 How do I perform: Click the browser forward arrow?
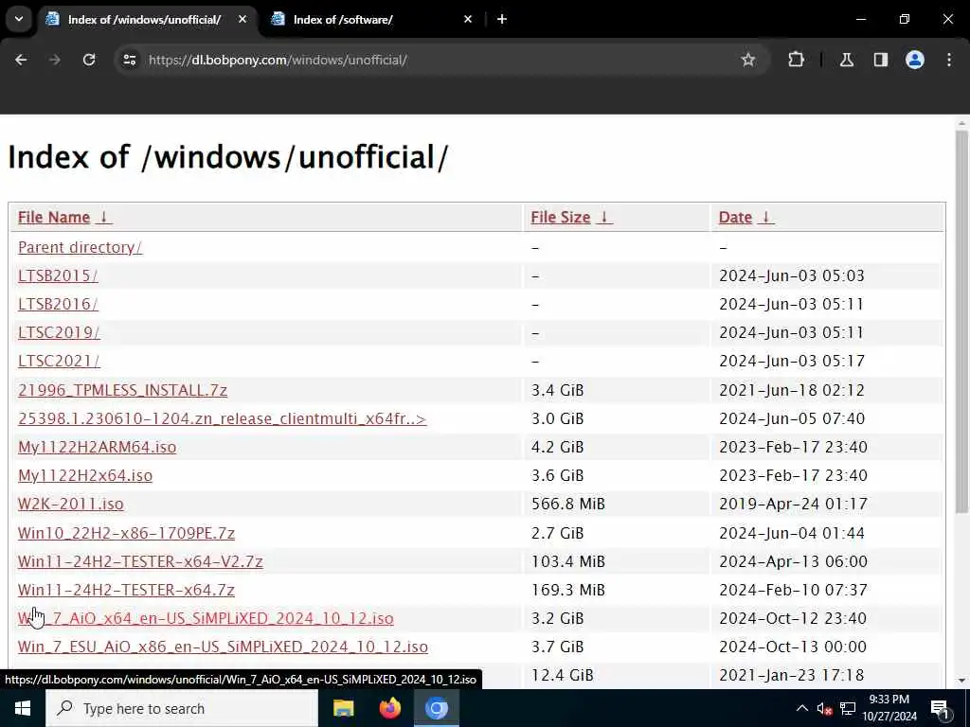coord(55,60)
